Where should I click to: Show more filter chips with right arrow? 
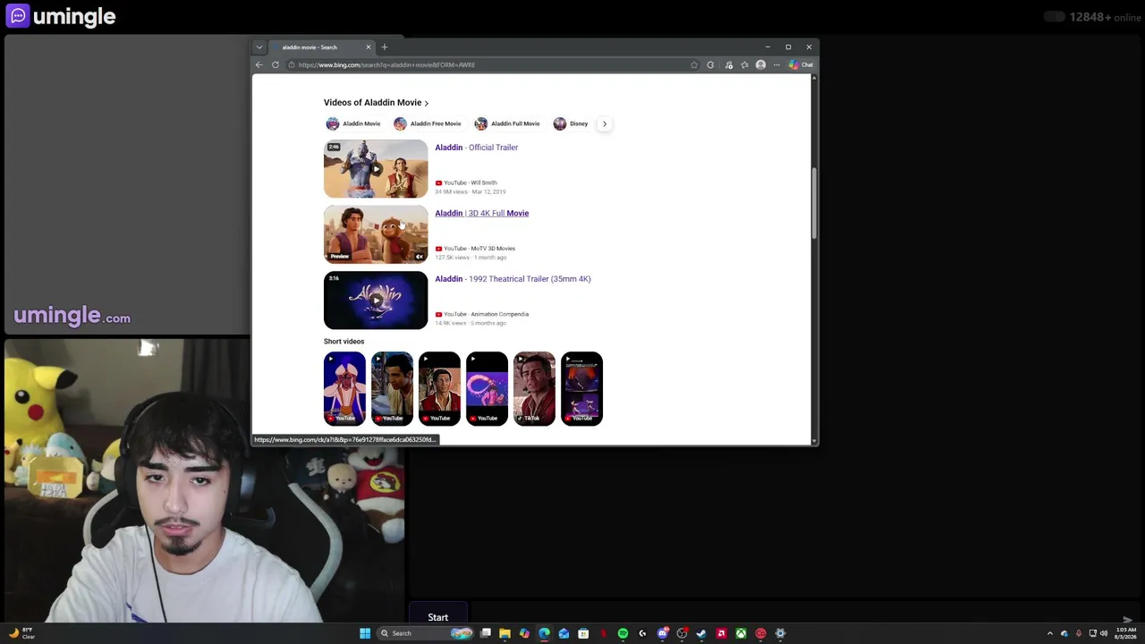(605, 123)
